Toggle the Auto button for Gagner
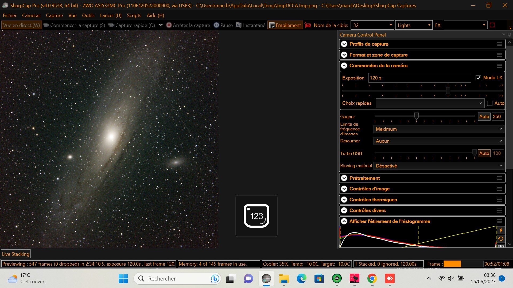This screenshot has width=513, height=288. click(x=484, y=117)
